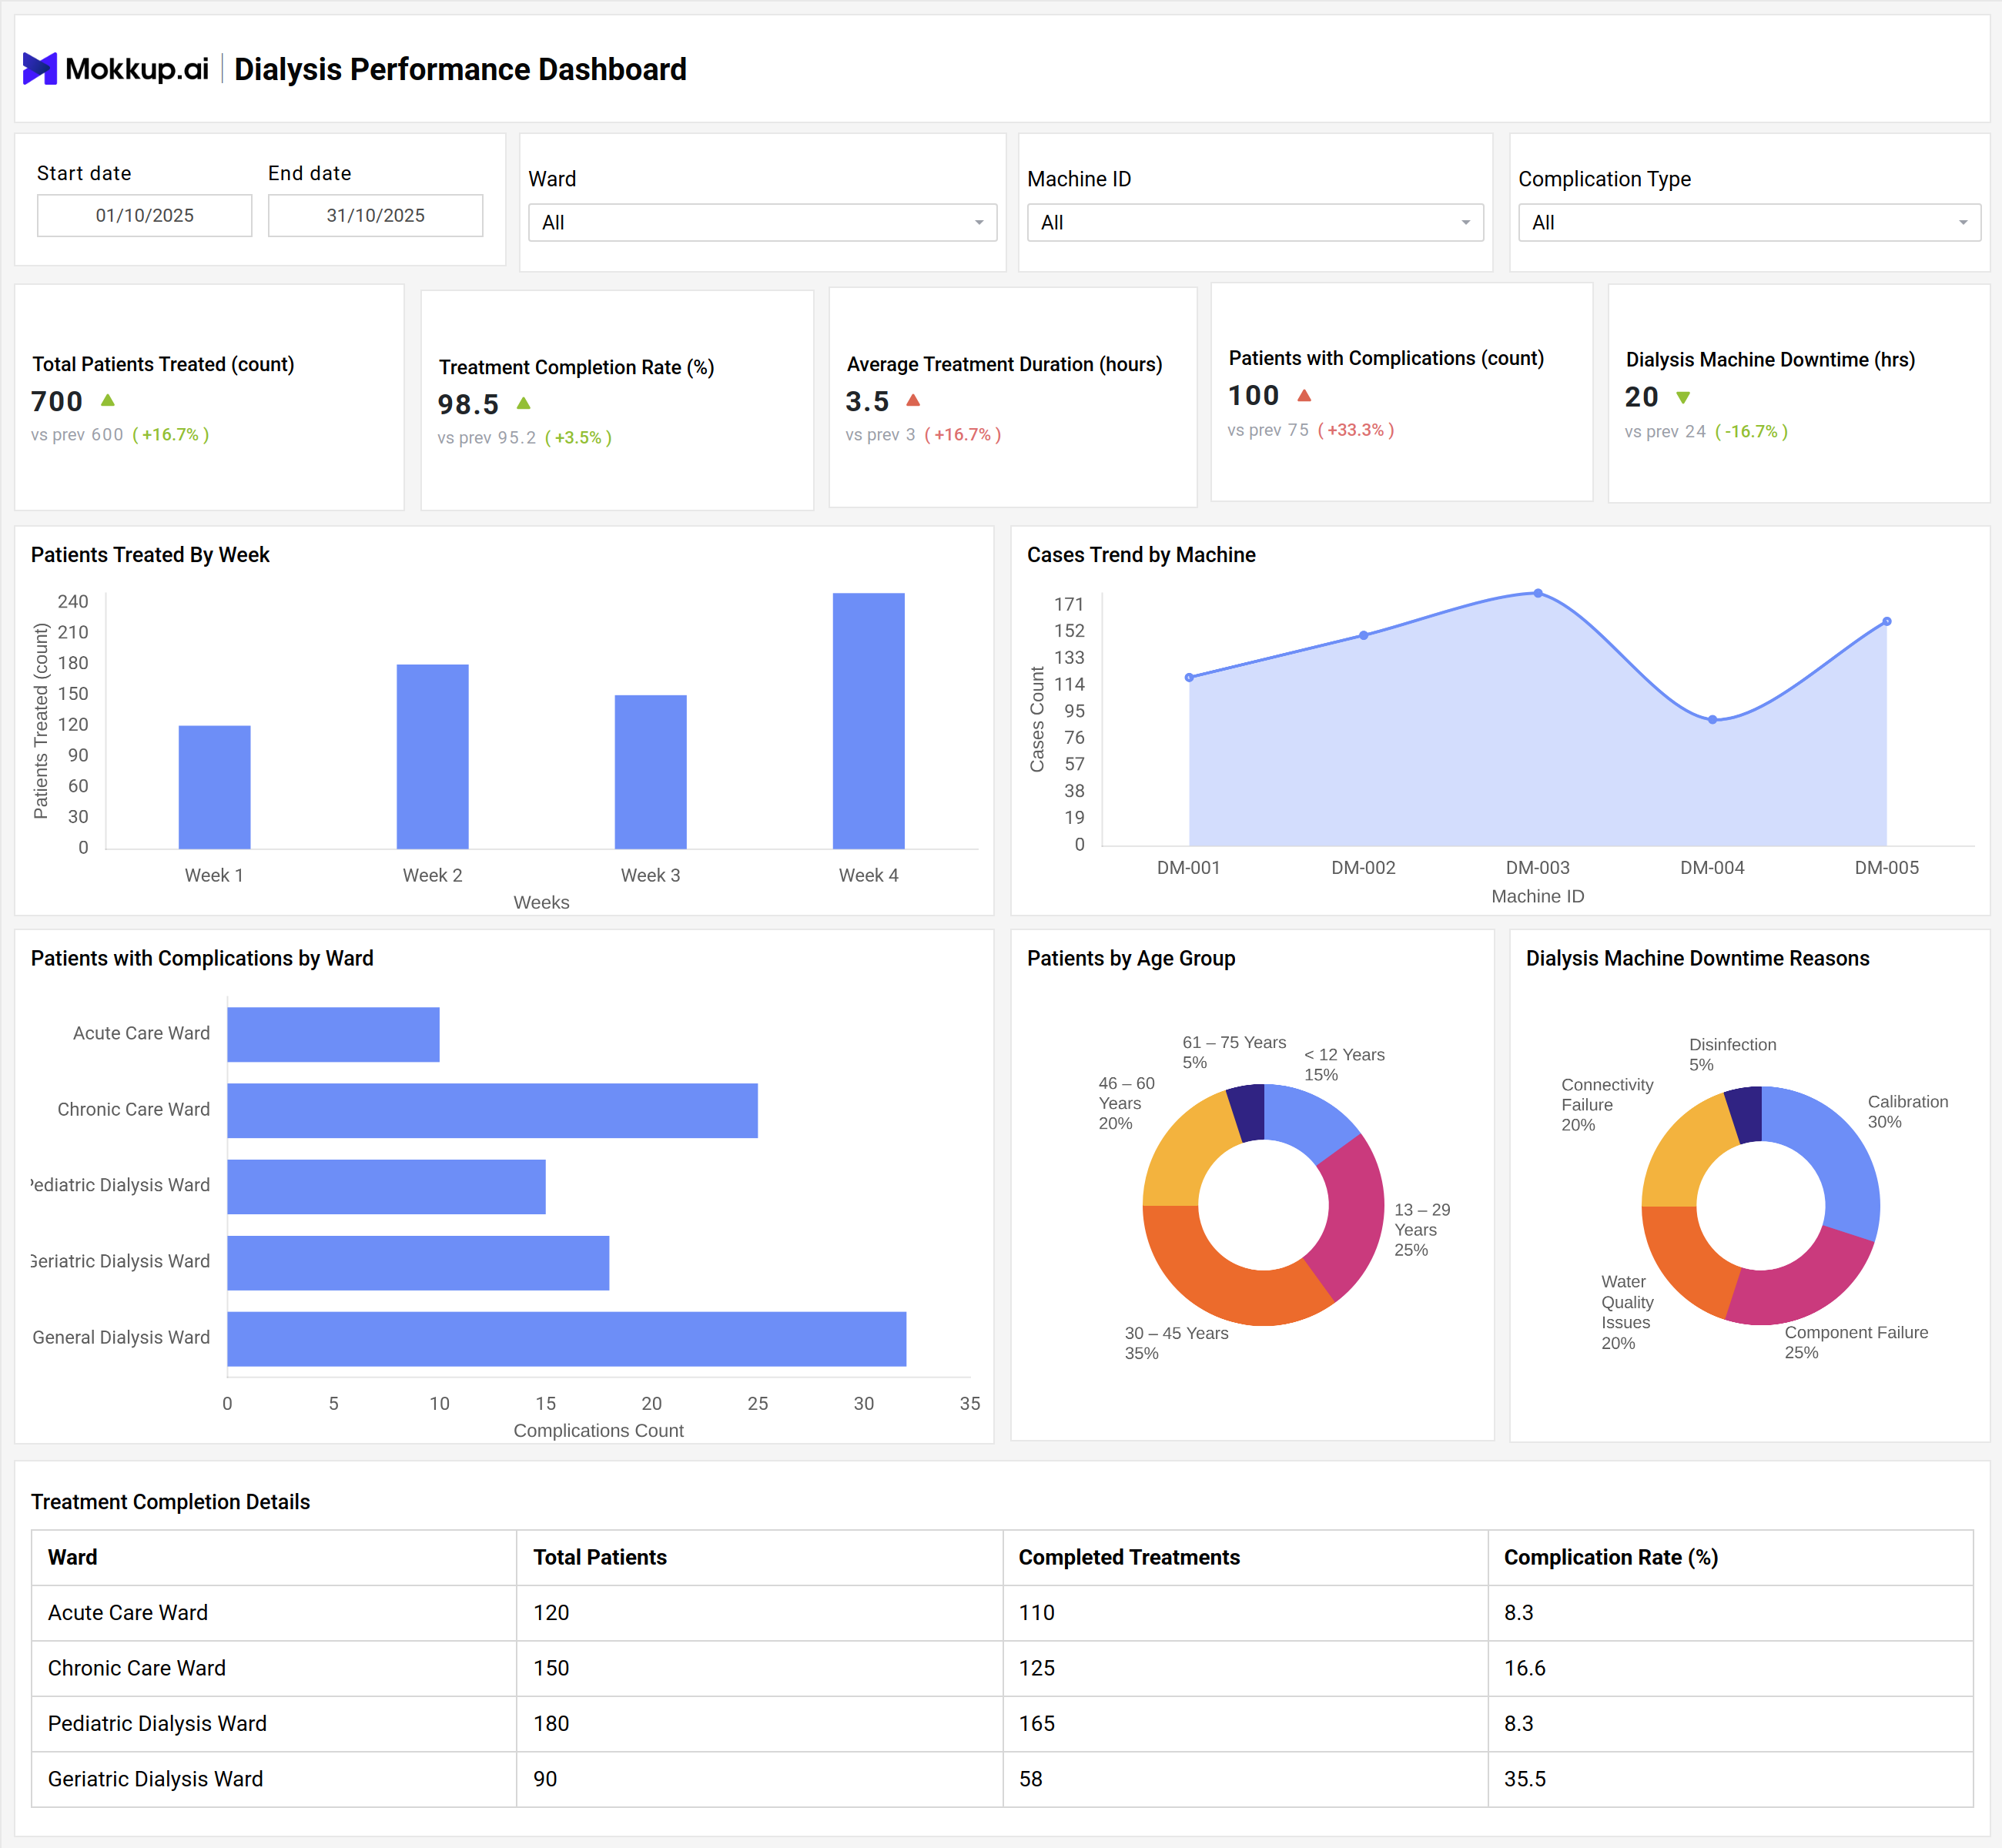The width and height of the screenshot is (2002, 1848).
Task: Click the Week 4 bar
Action: [868, 721]
